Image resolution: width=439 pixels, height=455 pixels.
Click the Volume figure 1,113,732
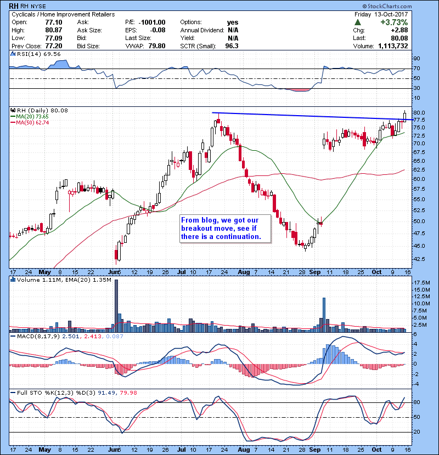(393, 46)
